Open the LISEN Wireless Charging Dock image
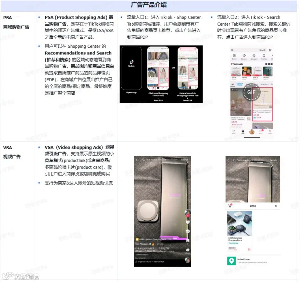This screenshot has height=282, width=300. point(240,223)
